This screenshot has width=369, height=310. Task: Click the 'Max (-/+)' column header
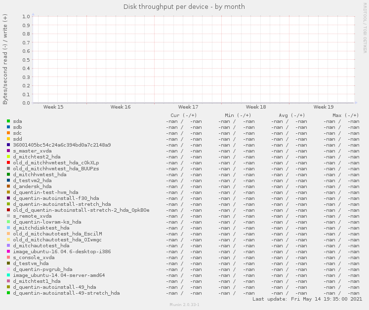(345, 115)
